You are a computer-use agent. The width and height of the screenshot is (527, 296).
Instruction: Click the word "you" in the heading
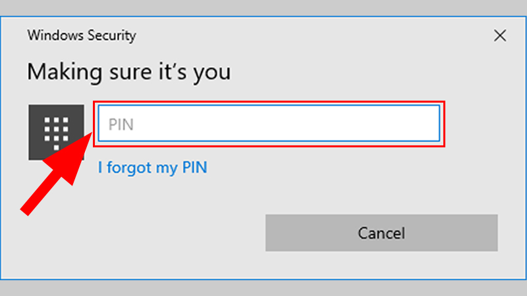[x=211, y=71]
